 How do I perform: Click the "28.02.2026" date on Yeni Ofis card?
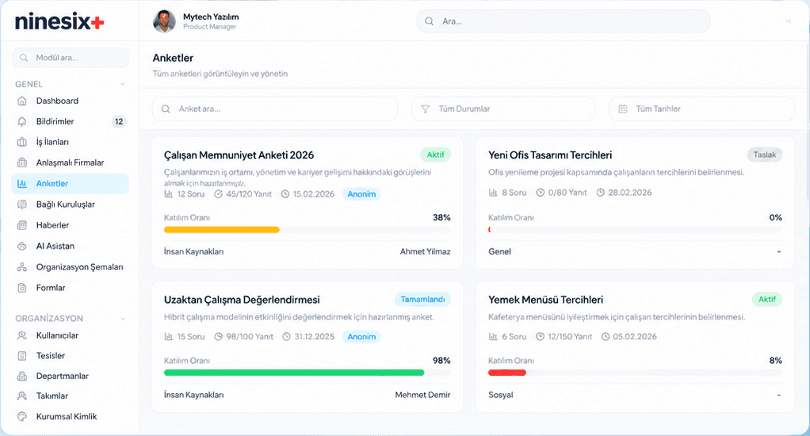(x=630, y=193)
